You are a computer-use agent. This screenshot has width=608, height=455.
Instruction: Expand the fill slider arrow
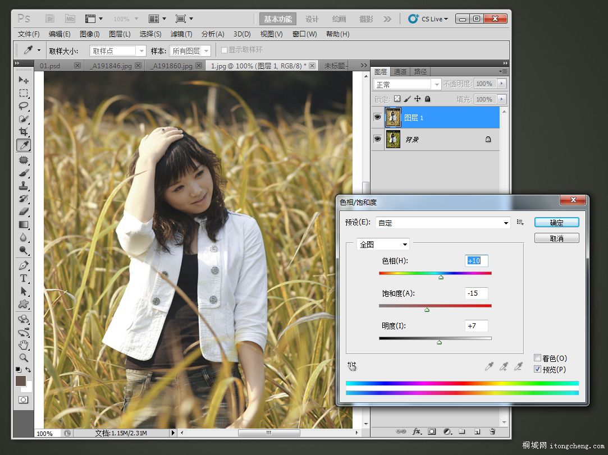pyautogui.click(x=502, y=99)
